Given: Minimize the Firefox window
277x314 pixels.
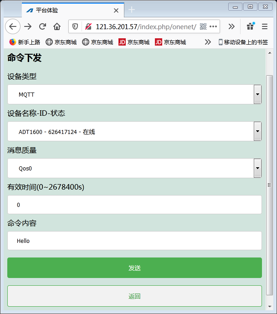Looking at the screenshot, I should [x=235, y=7].
